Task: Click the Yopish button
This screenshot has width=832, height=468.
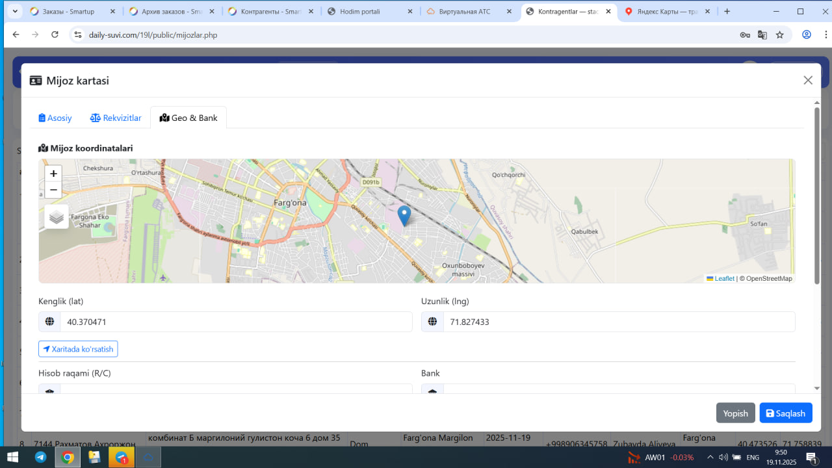Action: point(736,413)
